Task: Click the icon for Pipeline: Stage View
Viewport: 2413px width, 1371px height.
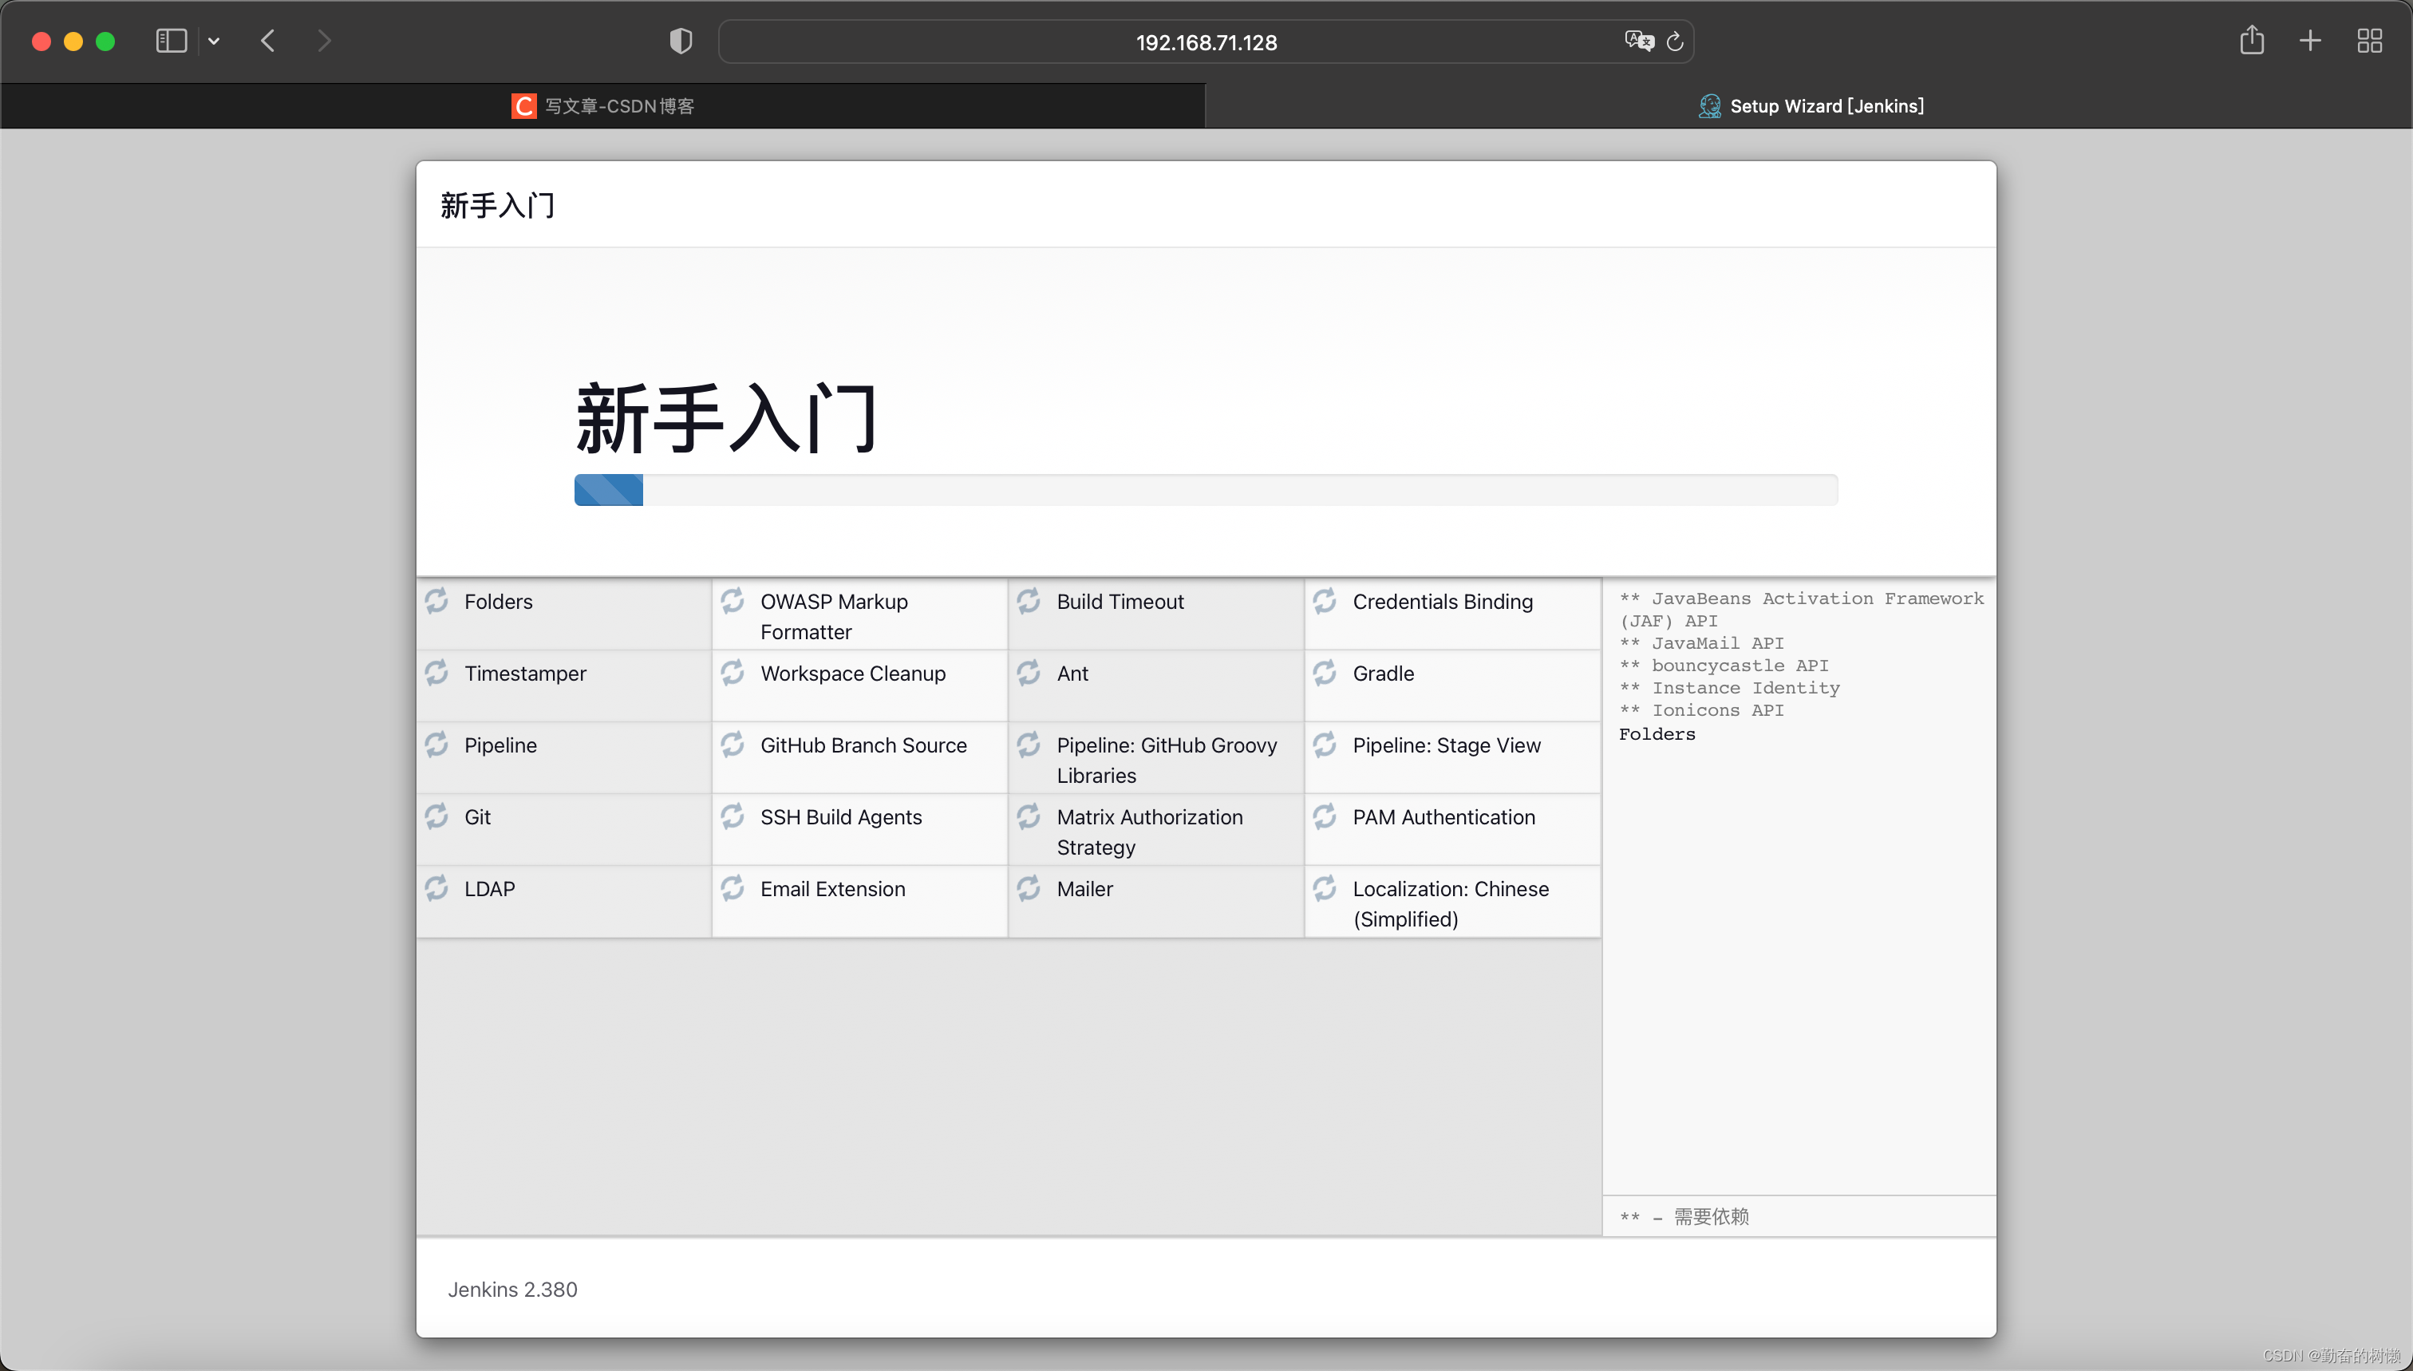Action: [x=1325, y=745]
